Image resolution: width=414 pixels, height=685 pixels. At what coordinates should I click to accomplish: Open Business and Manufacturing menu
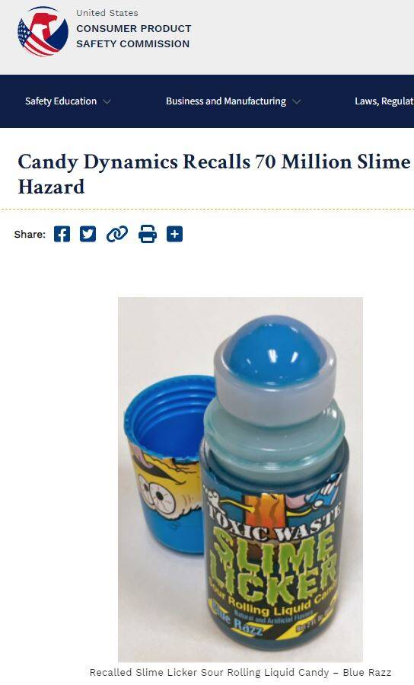coord(226,101)
